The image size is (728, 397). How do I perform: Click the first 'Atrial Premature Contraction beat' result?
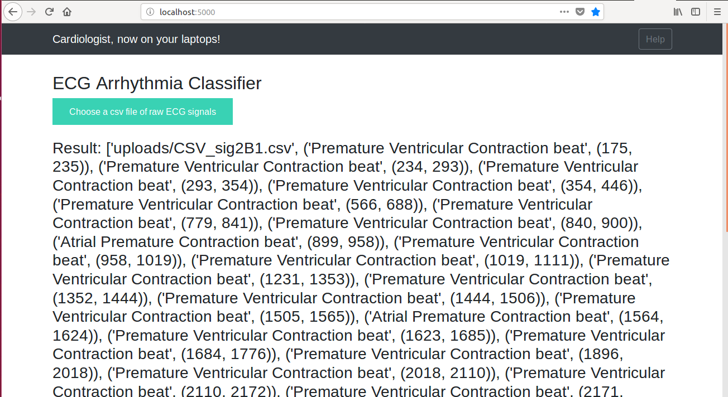[176, 241]
